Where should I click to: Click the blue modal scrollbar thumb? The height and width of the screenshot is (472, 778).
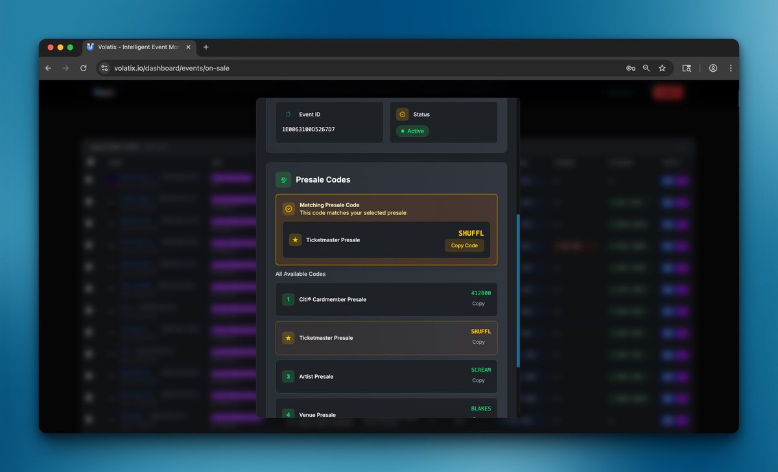point(517,291)
